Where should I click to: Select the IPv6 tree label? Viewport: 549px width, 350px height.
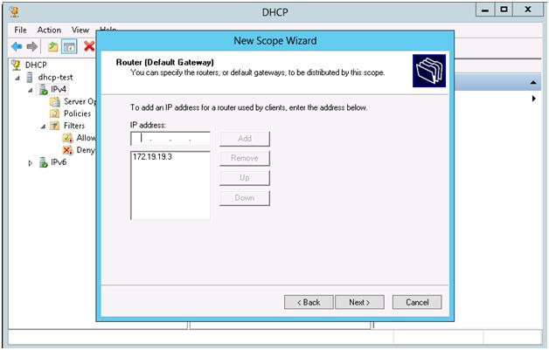pyautogui.click(x=59, y=162)
